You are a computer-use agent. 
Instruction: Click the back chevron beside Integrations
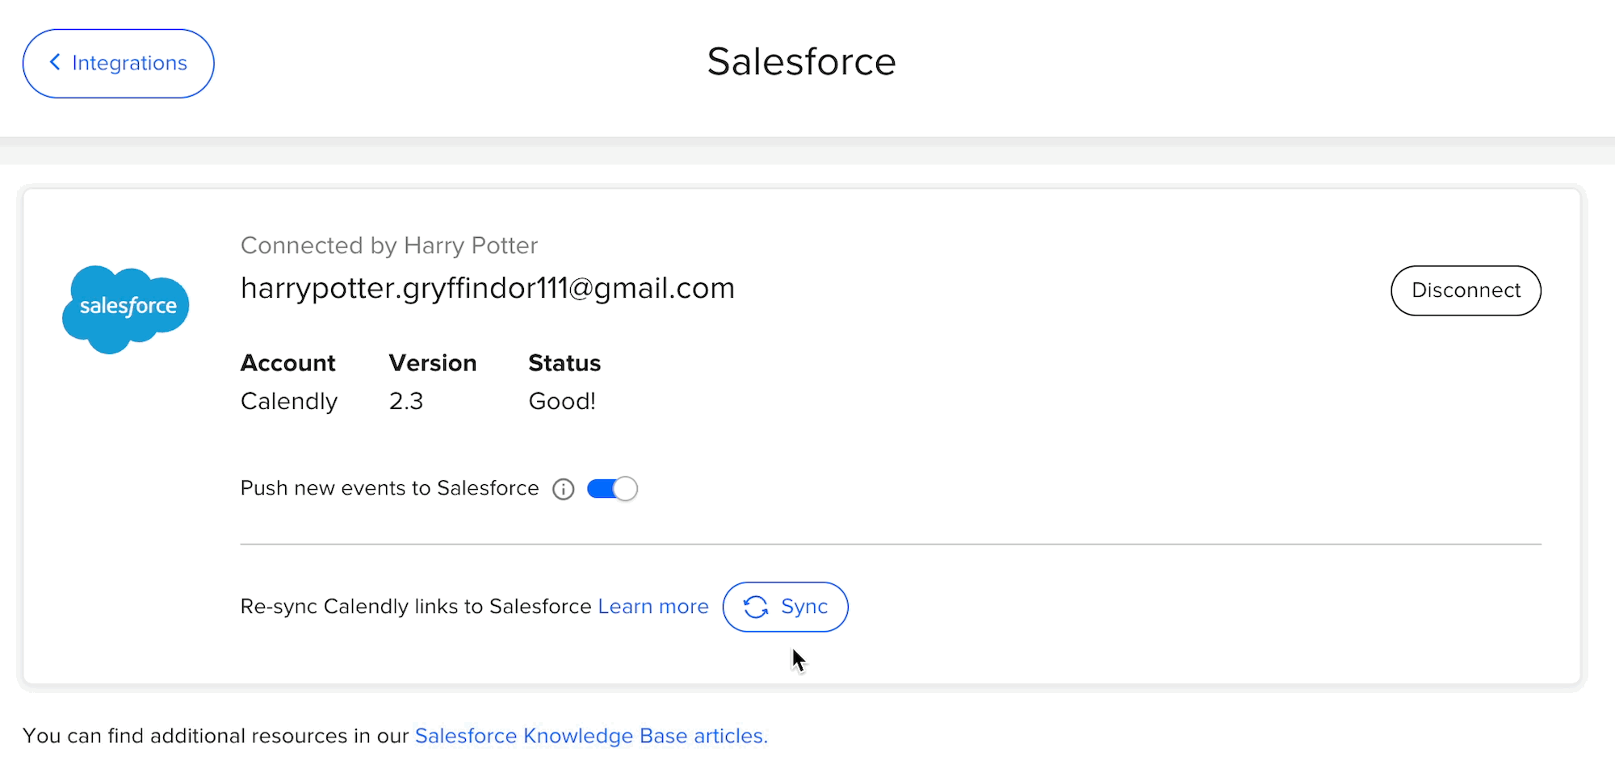(55, 62)
